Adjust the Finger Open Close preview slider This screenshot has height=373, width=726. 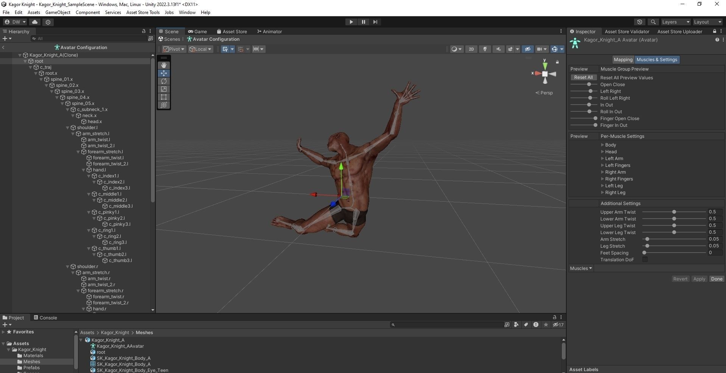[x=584, y=119]
